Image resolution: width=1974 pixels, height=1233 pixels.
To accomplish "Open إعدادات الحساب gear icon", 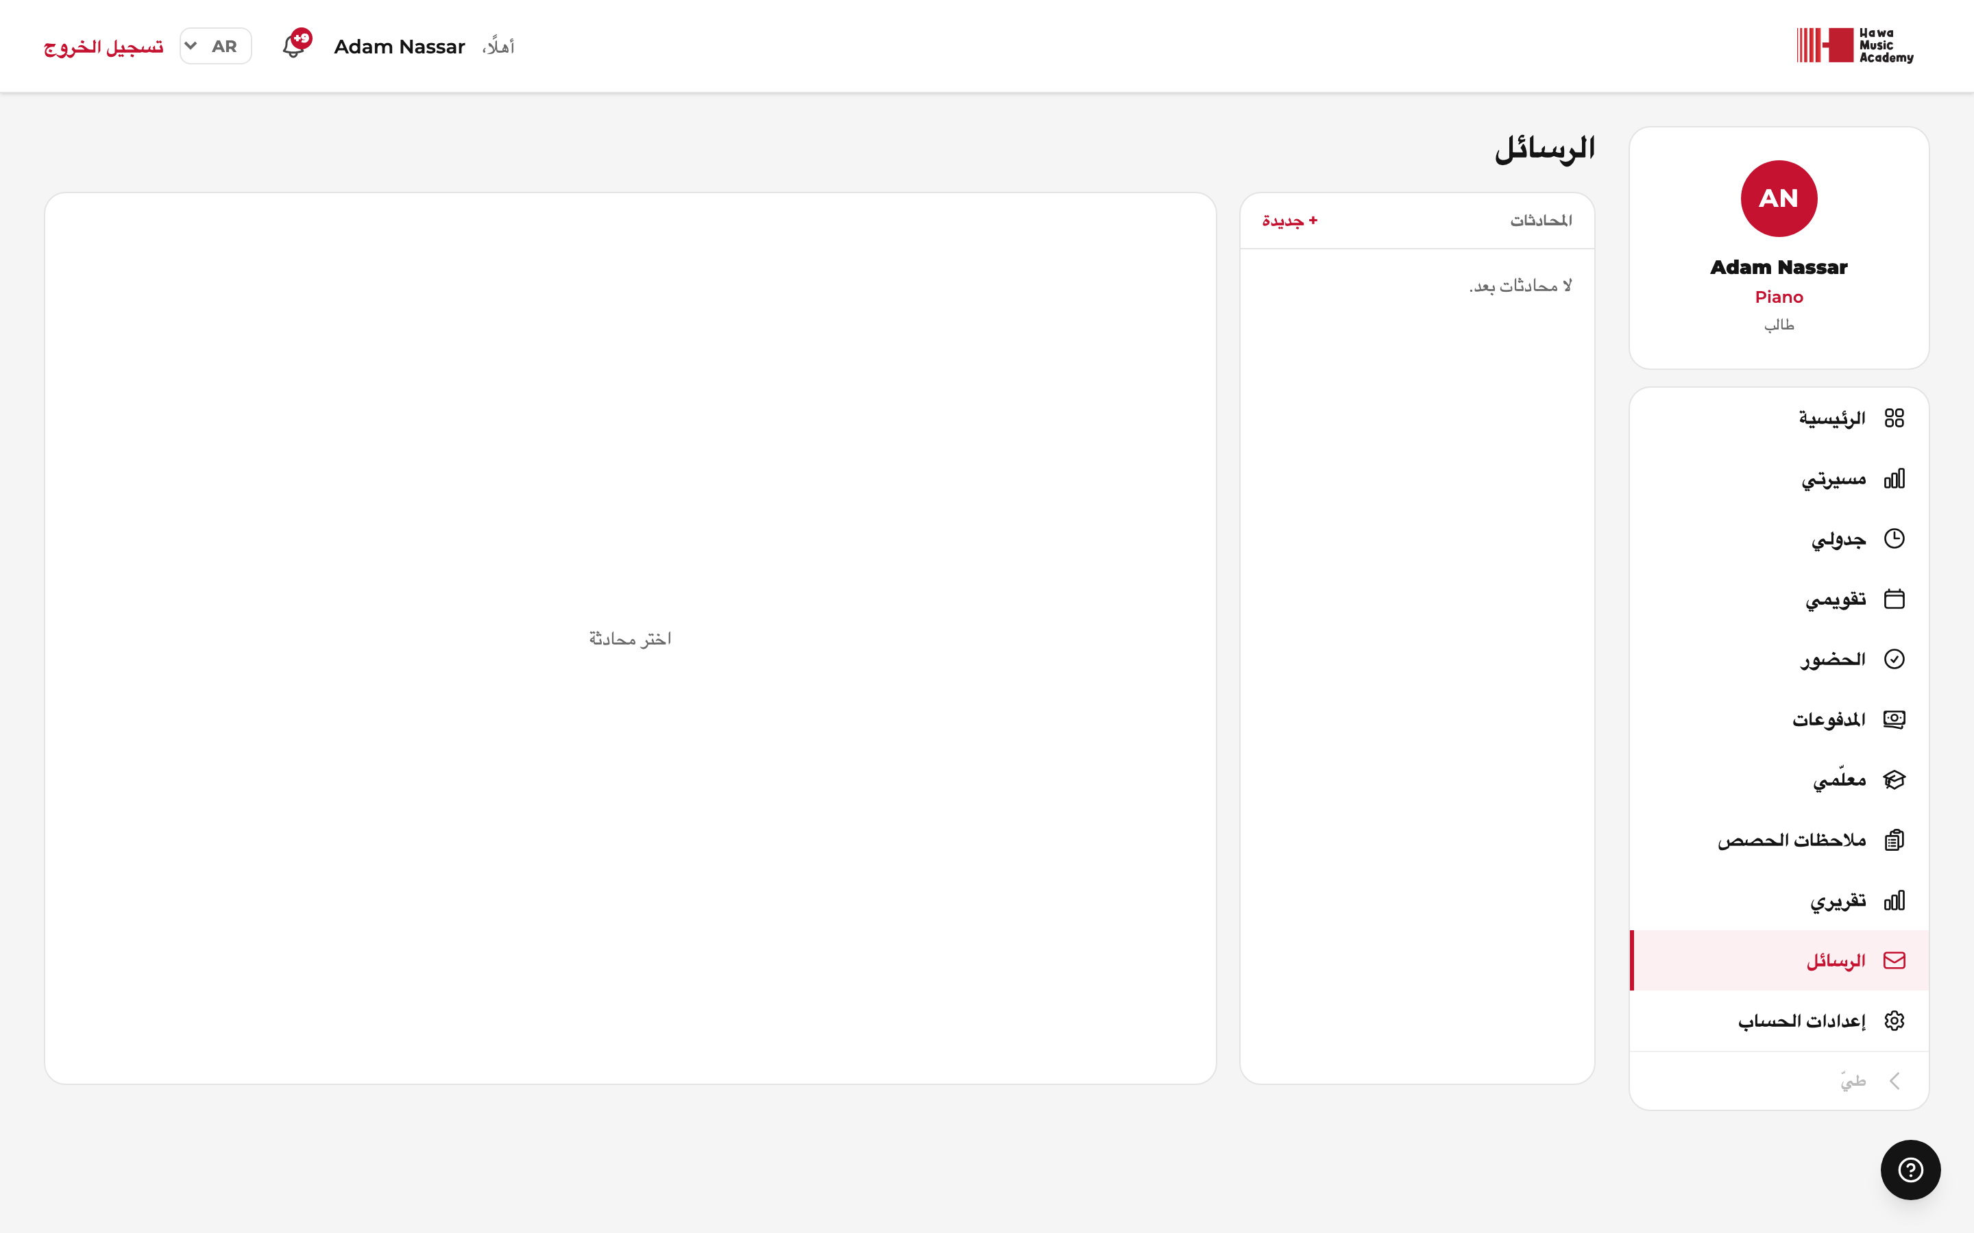I will tap(1894, 1021).
